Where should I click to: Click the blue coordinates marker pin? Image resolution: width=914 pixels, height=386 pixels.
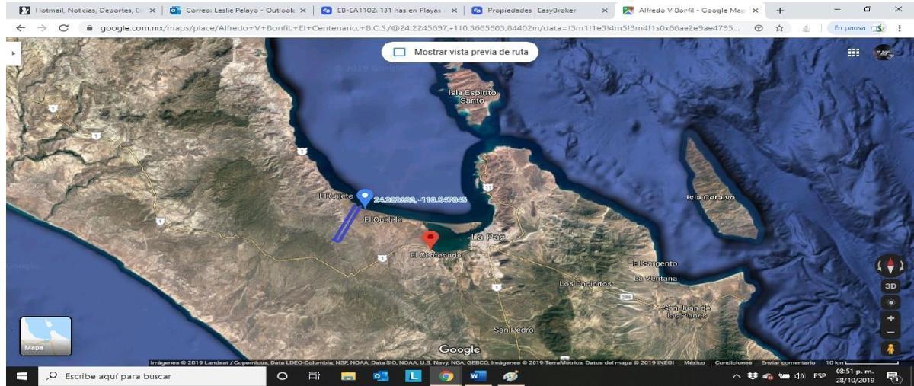[x=365, y=198]
